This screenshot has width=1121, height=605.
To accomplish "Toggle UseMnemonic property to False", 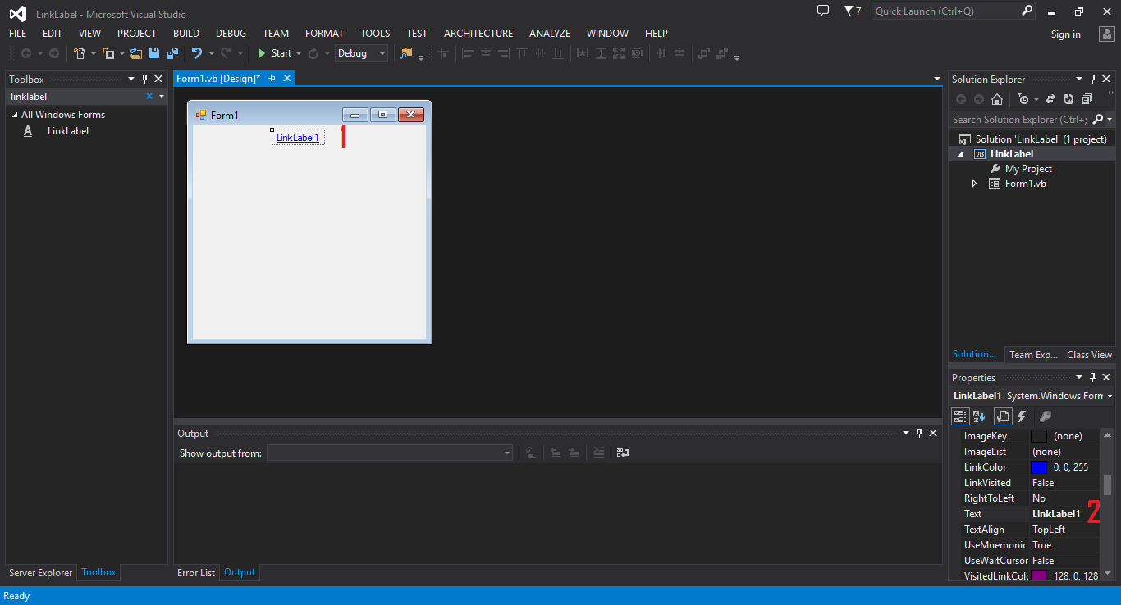I will click(x=1059, y=544).
